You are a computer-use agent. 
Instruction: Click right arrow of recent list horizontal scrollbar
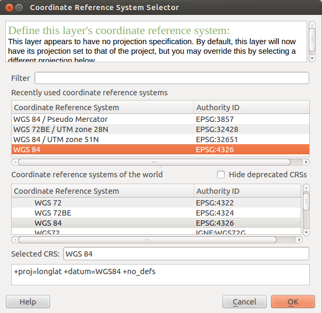[306, 162]
